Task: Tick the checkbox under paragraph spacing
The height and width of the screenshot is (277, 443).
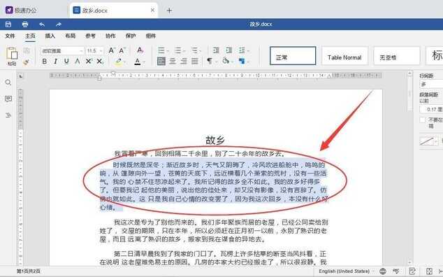Action: (422, 120)
